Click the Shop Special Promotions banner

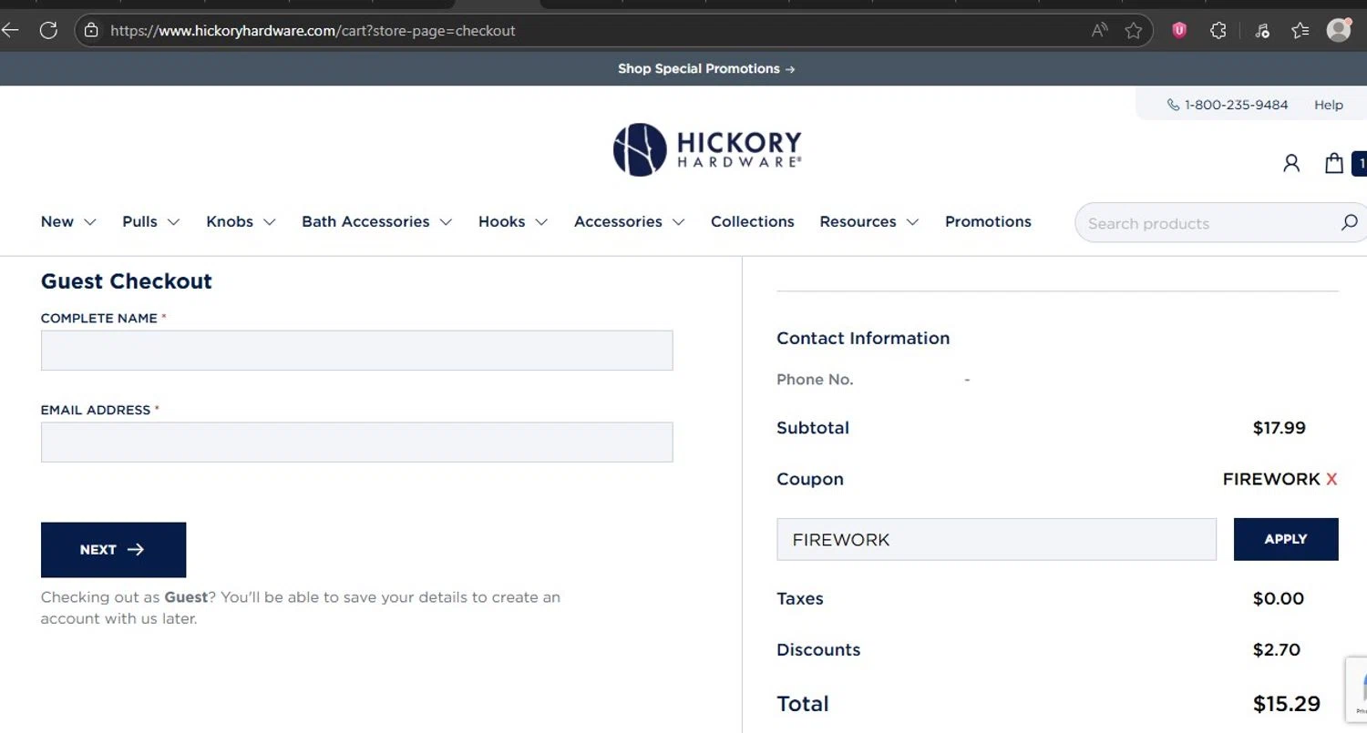pos(706,68)
